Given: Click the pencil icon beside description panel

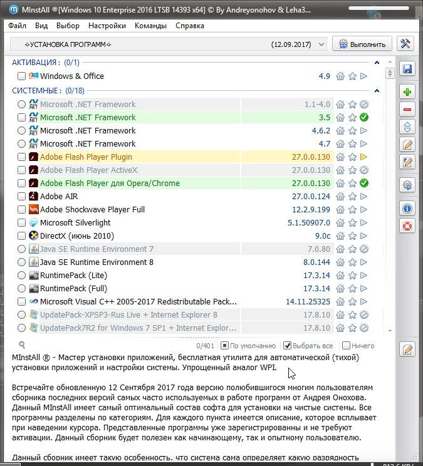Looking at the screenshot, I should click(x=407, y=349).
